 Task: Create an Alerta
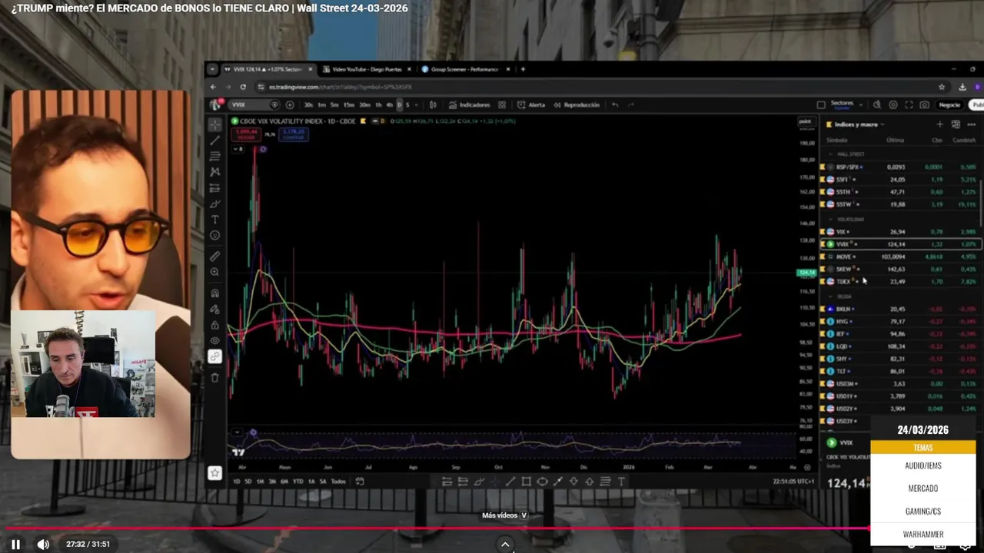[531, 104]
